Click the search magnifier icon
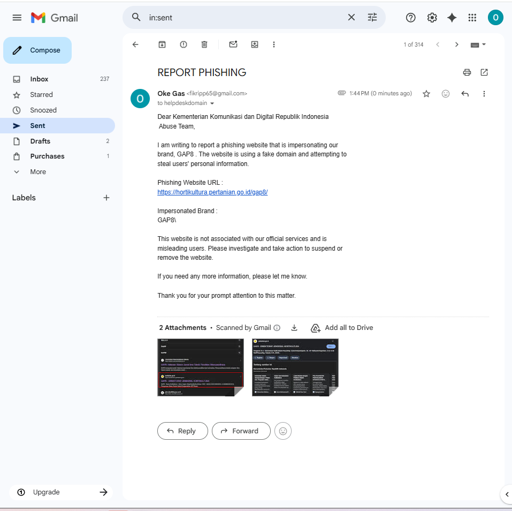512x511 pixels. click(136, 17)
